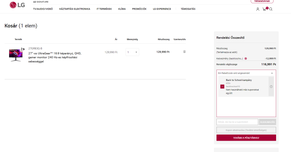Open the HÁZTARTÁSI ELEKTRONIKA menu
The width and height of the screenshot is (291, 152).
pos(75,9)
